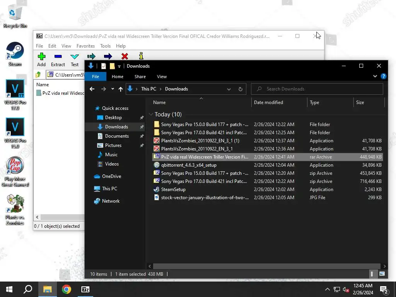Click the Refresh button in Explorer address bar
This screenshot has width=396, height=297.
[241, 89]
